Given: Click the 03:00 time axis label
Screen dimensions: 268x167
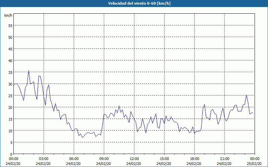Looking at the screenshot, I should click(44, 159).
